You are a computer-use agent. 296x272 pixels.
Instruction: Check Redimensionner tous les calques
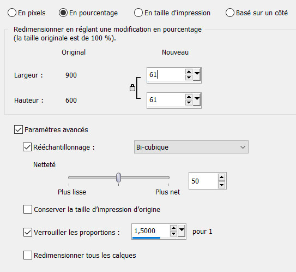[28, 255]
